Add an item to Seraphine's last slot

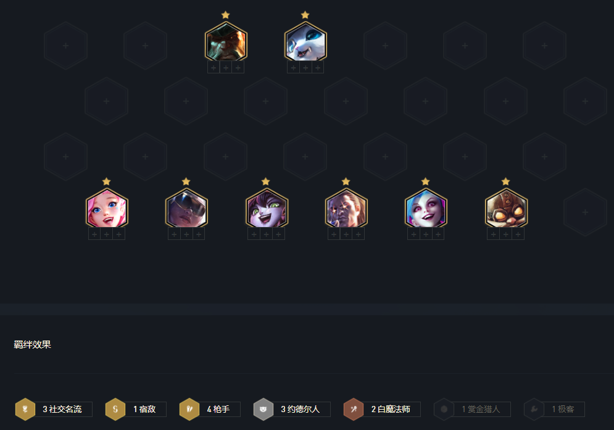pyautogui.click(x=119, y=234)
